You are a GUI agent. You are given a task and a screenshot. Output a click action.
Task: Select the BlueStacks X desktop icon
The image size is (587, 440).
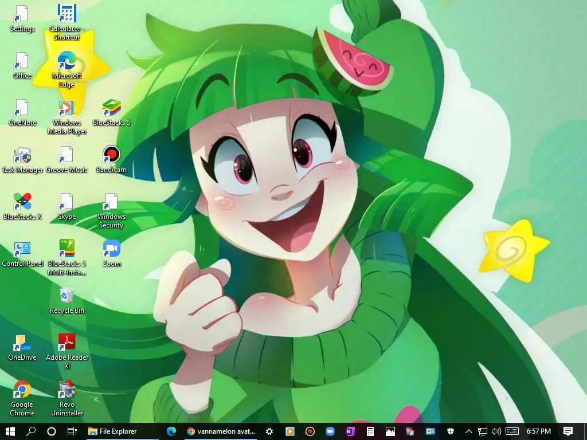(22, 206)
